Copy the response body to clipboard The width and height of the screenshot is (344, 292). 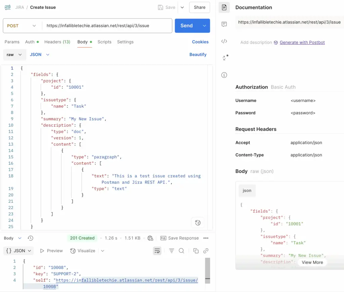[196, 251]
